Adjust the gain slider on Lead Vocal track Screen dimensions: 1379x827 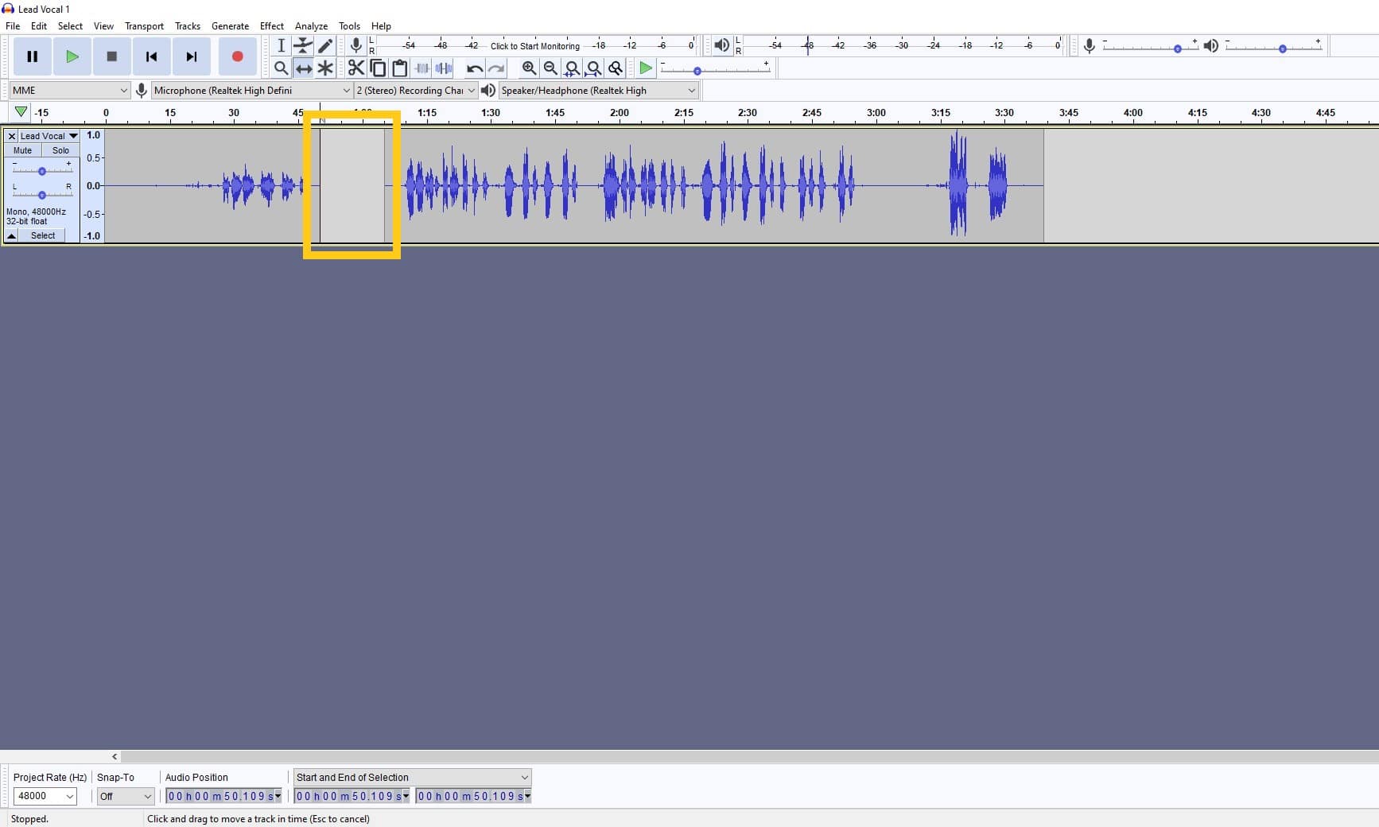pos(41,169)
